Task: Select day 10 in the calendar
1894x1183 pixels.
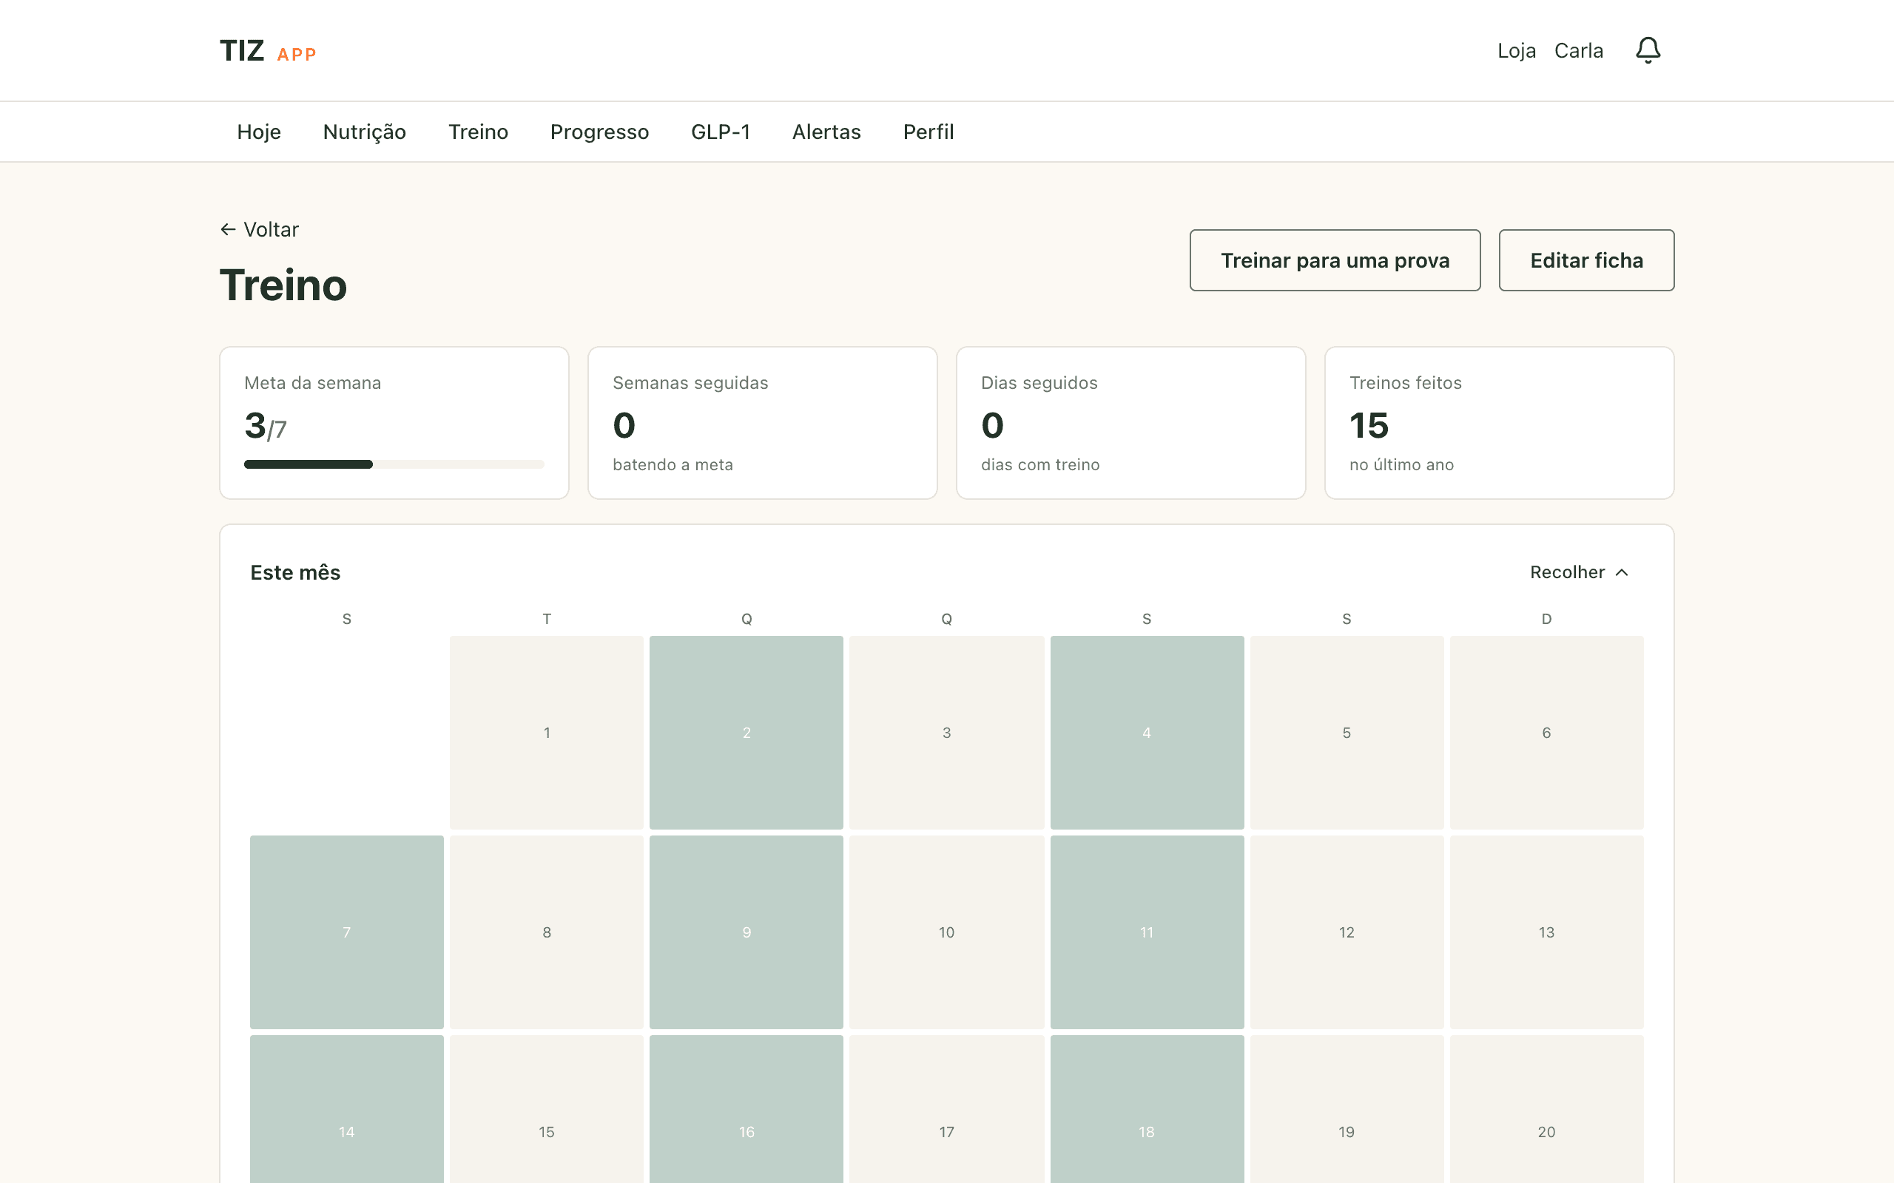Action: (947, 932)
